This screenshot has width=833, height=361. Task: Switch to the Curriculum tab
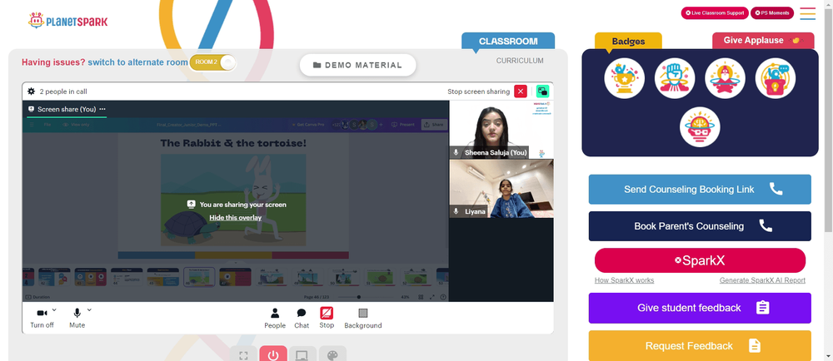click(x=520, y=61)
